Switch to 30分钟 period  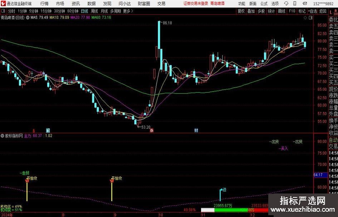point(59,11)
